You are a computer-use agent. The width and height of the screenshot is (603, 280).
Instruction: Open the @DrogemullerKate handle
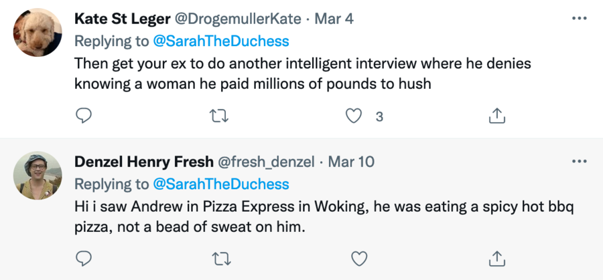(x=237, y=19)
